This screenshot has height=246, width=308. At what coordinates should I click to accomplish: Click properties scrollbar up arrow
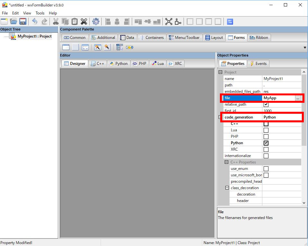point(304,72)
